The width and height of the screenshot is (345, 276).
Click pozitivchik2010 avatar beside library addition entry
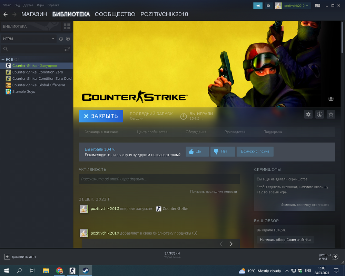84,233
